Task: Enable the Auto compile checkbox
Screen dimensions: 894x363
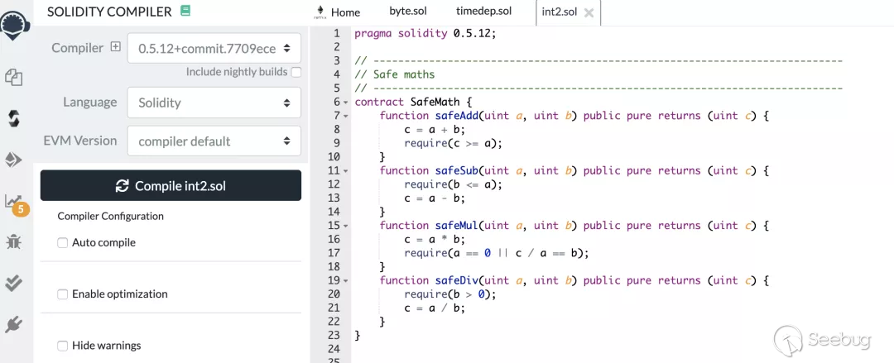Action: coord(63,242)
